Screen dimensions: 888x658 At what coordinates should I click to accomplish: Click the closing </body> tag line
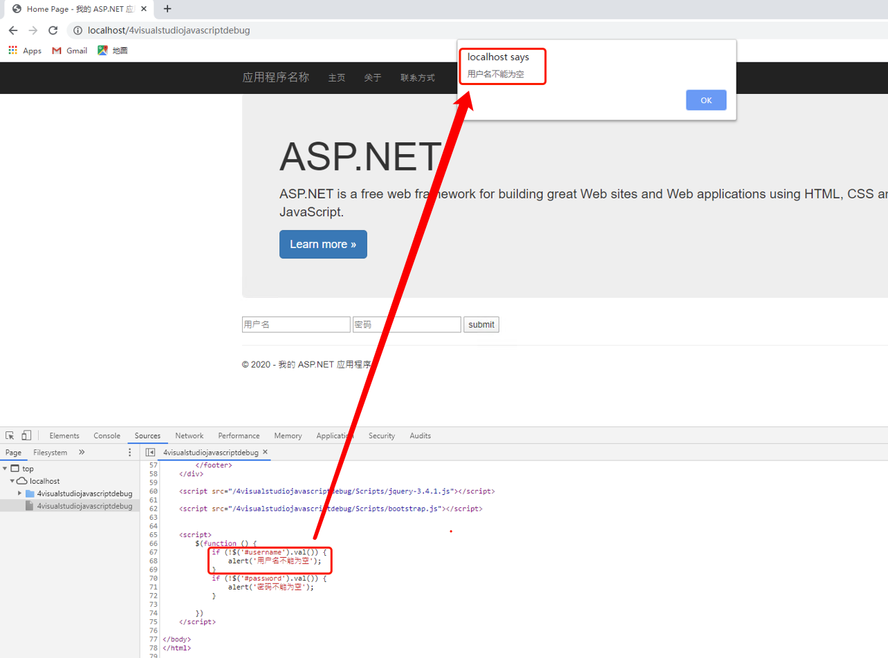[x=176, y=639]
